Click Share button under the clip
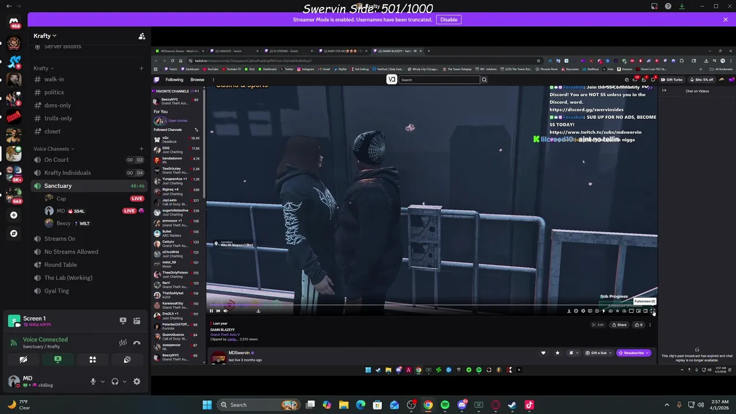The width and height of the screenshot is (736, 414). point(619,325)
